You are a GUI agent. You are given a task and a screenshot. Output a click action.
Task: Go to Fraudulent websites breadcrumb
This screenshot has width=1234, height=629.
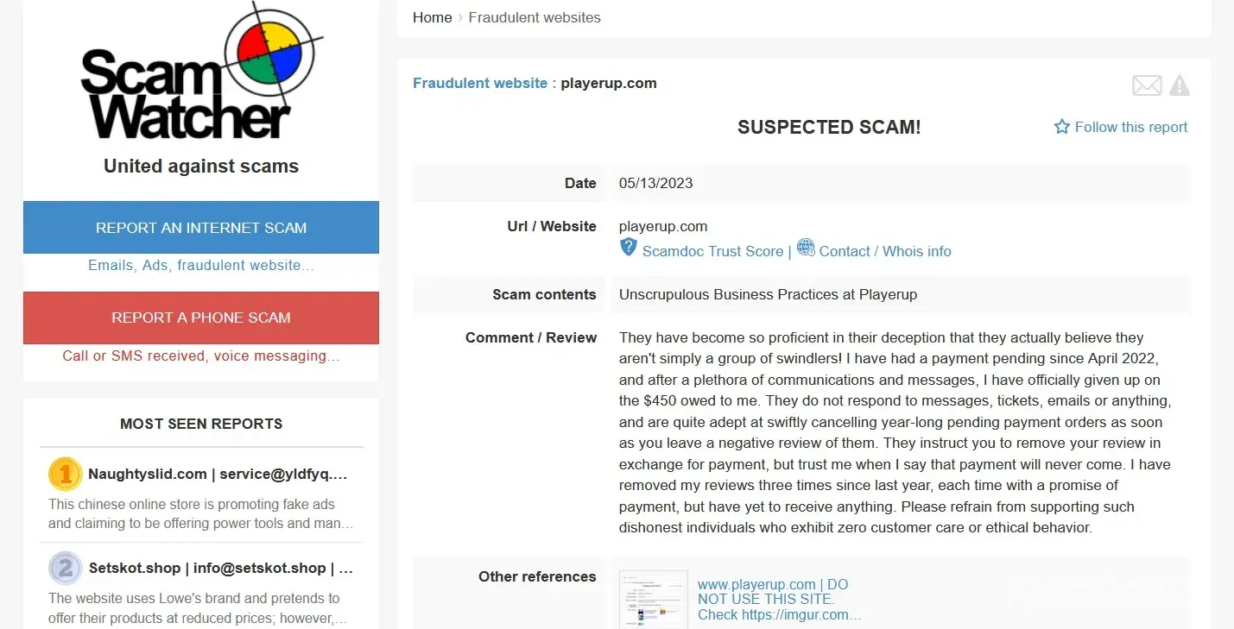coord(535,17)
